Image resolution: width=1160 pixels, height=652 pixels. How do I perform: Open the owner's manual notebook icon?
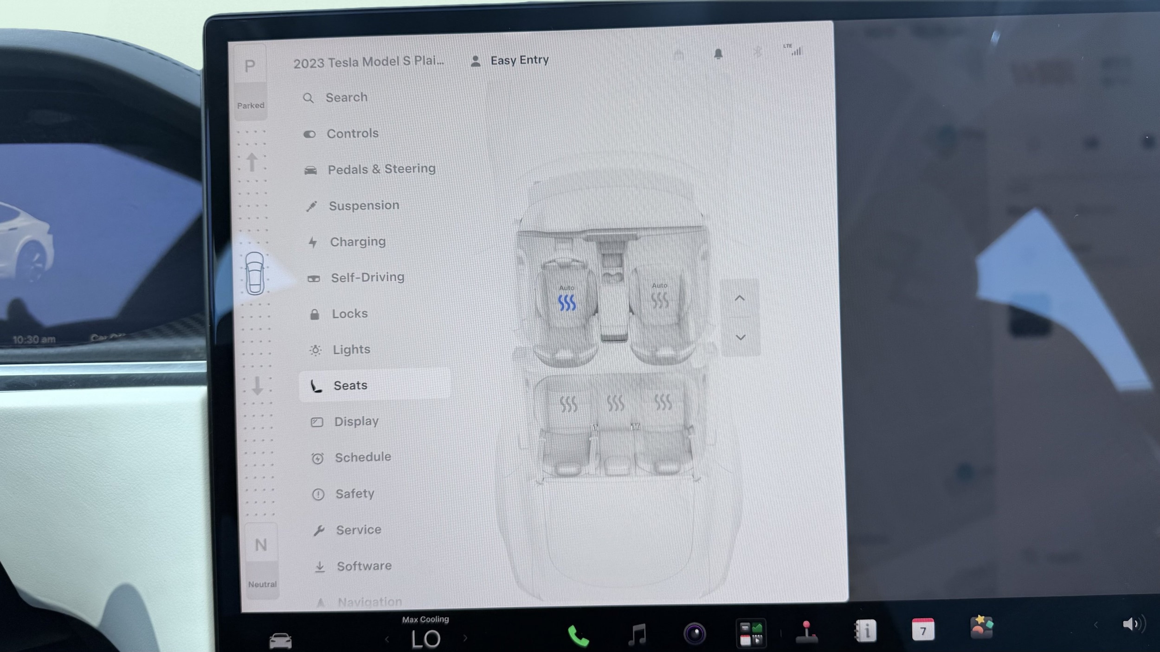pos(865,631)
